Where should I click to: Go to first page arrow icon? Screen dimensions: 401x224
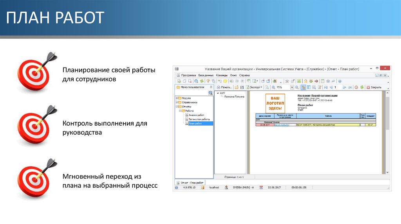point(326,87)
